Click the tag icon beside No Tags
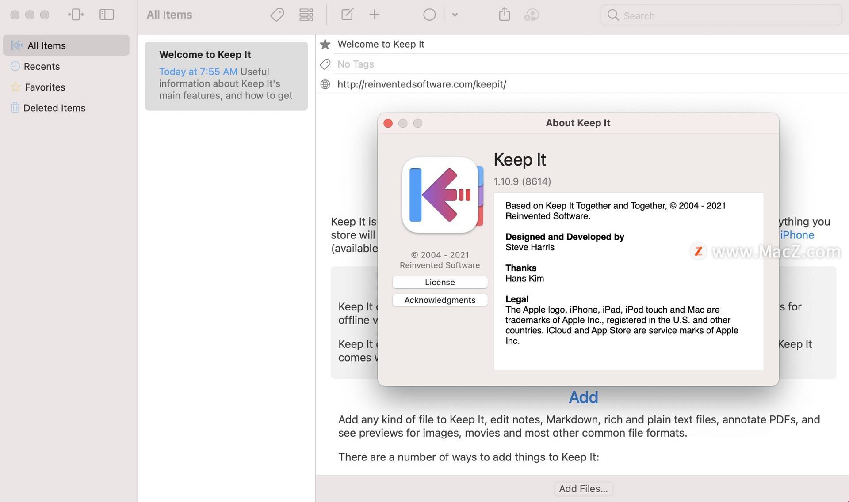 coord(325,64)
